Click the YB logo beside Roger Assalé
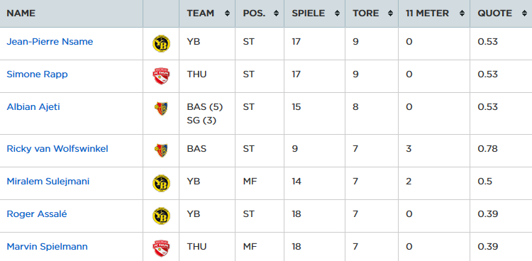 coord(161,216)
